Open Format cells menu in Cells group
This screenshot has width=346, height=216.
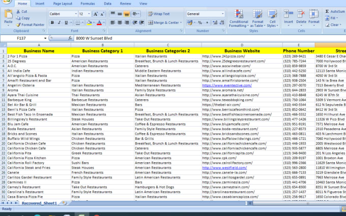pos(314,18)
